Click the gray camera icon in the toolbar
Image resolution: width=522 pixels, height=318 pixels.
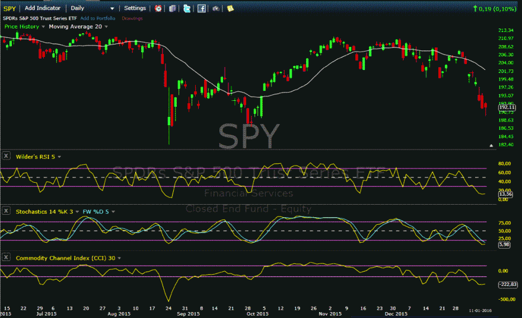216,9
